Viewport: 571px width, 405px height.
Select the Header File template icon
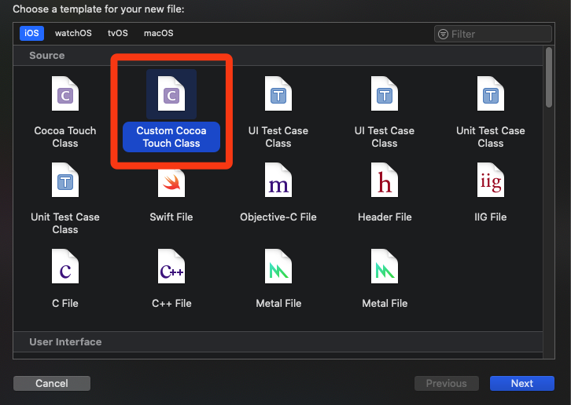click(x=385, y=180)
